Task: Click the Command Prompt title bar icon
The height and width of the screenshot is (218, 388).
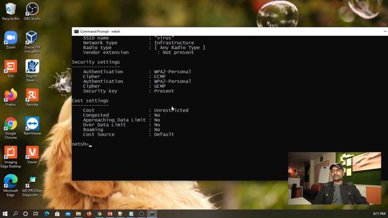Action: [x=76, y=31]
